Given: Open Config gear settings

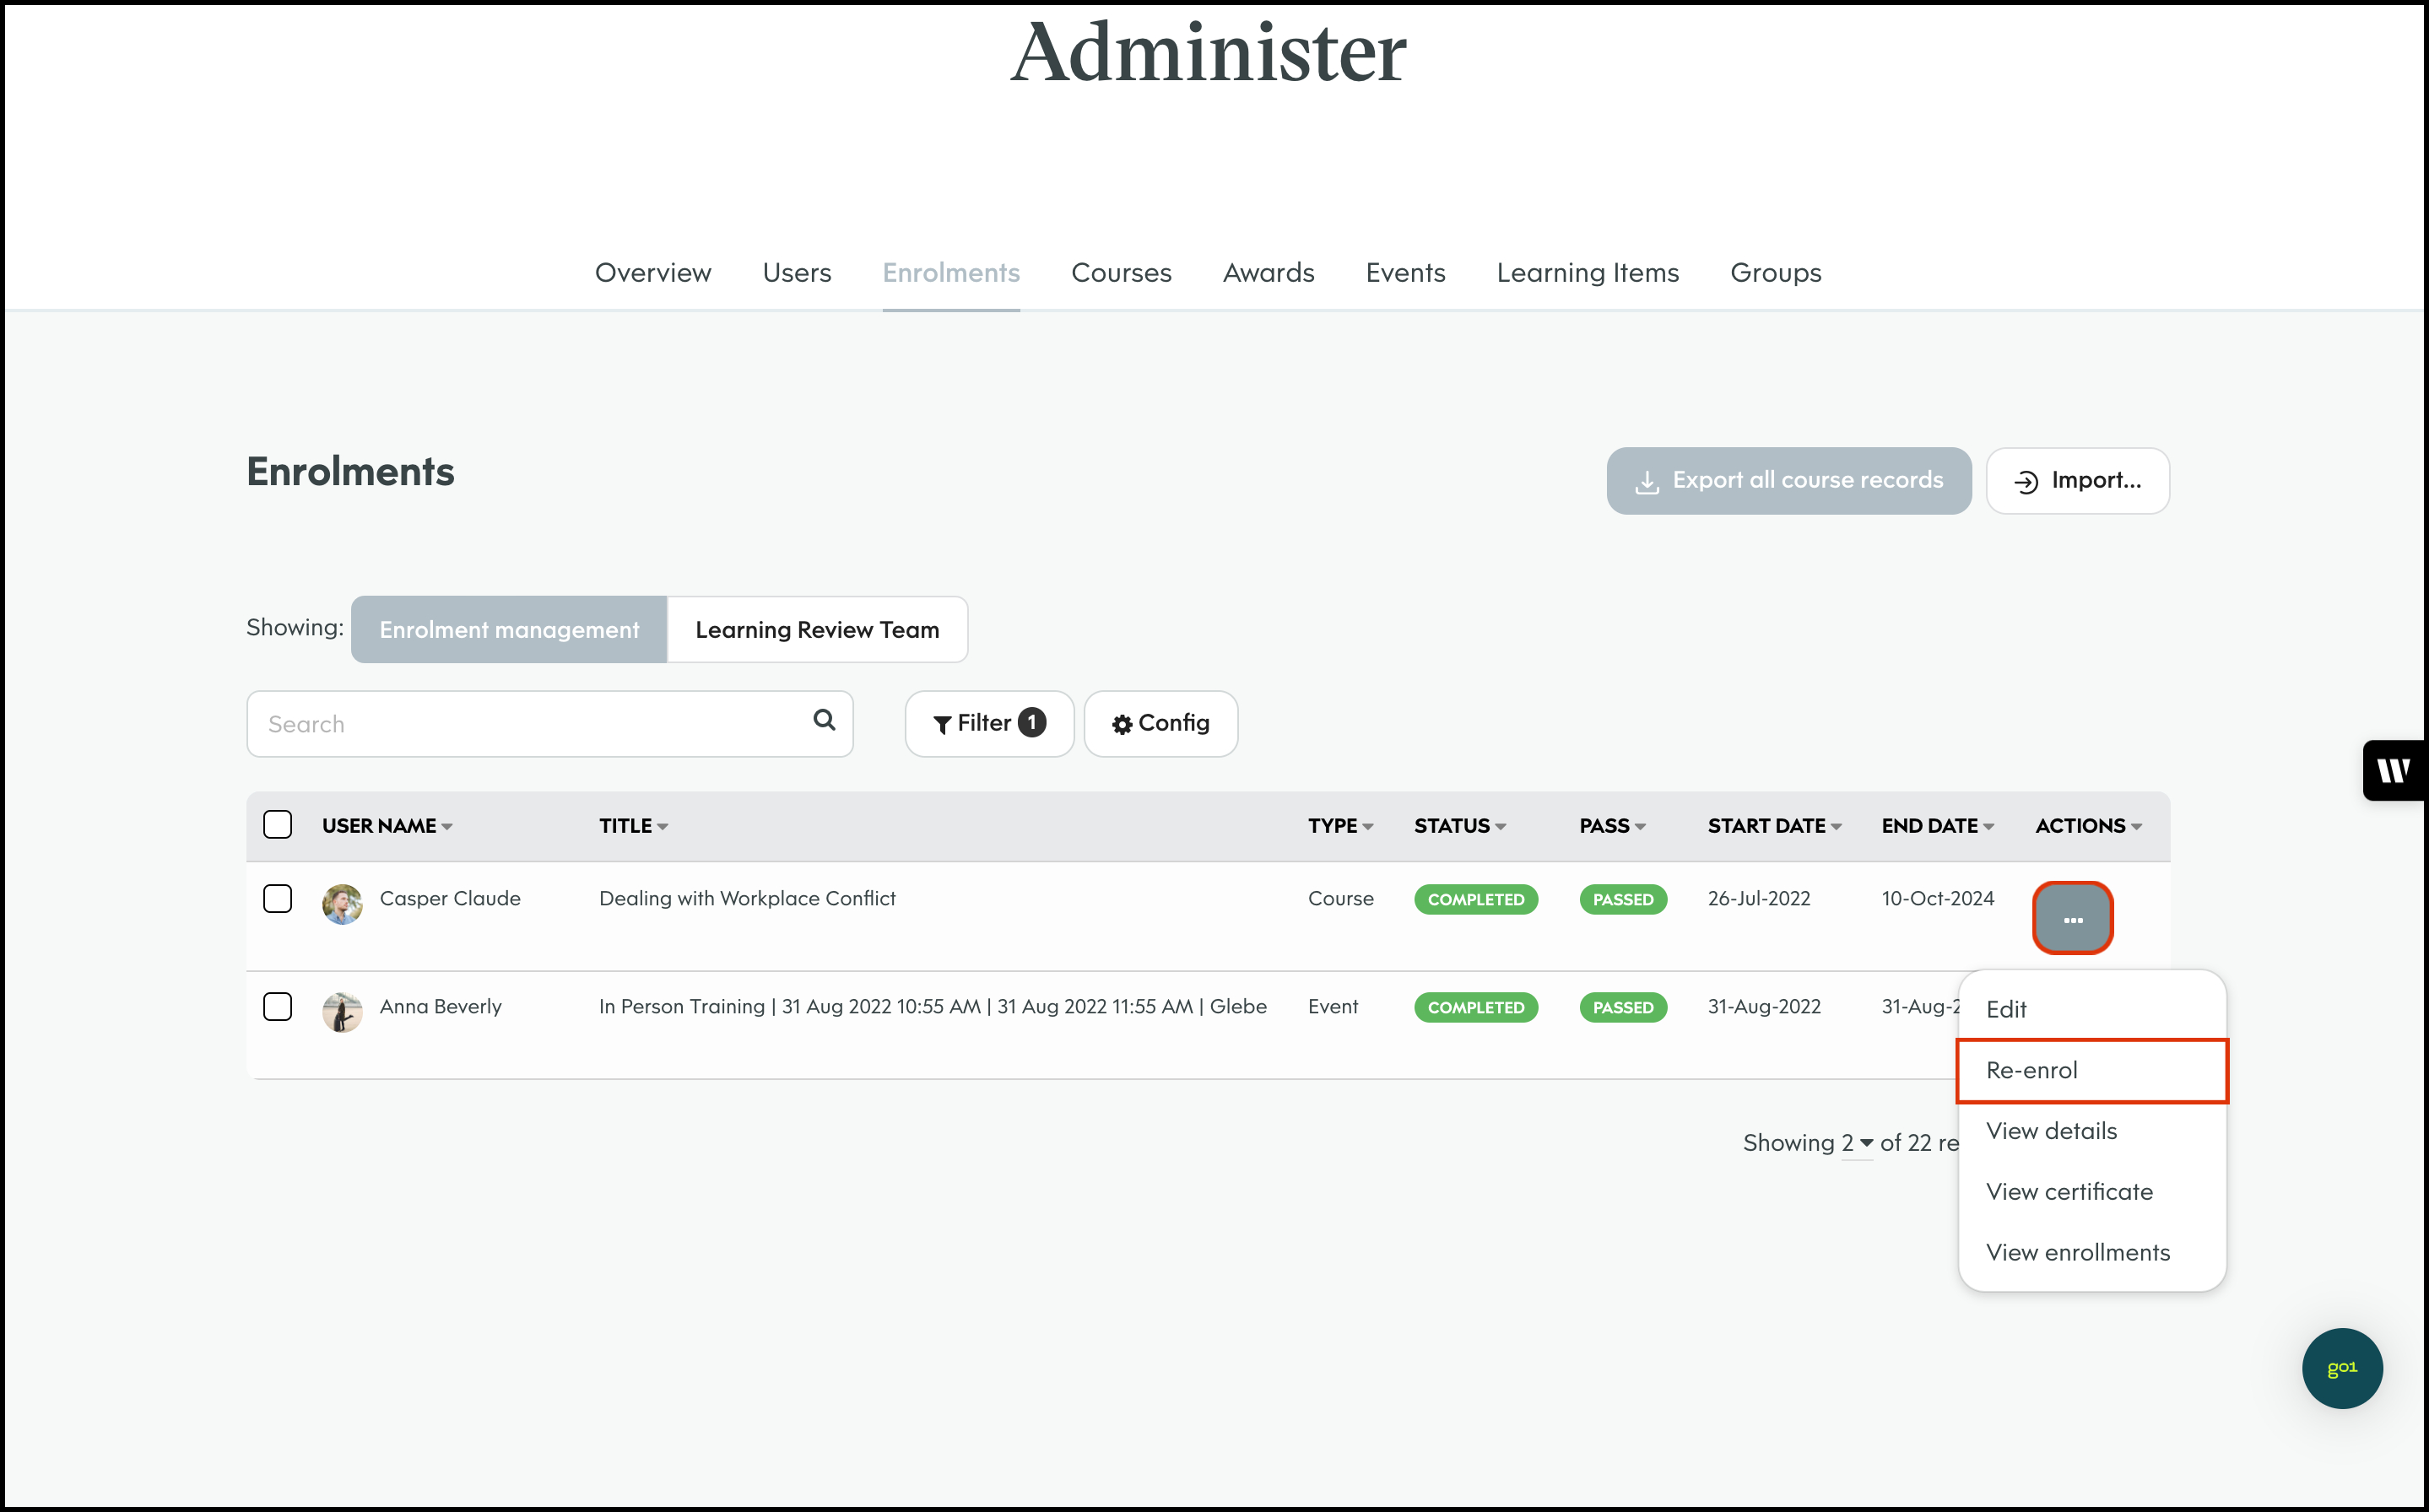Looking at the screenshot, I should click(x=1160, y=723).
